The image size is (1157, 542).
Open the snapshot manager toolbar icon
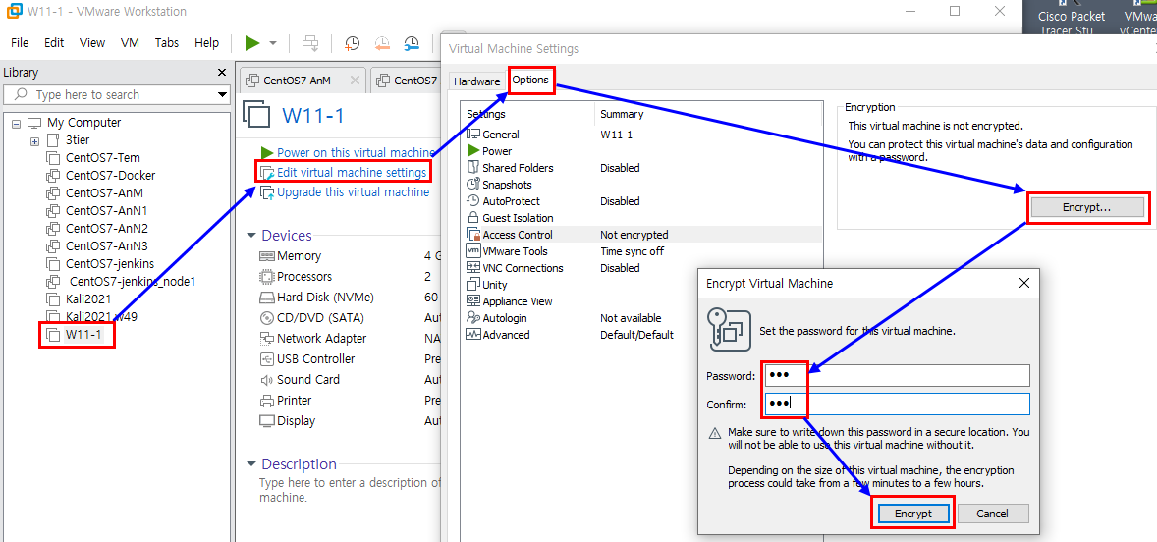412,43
